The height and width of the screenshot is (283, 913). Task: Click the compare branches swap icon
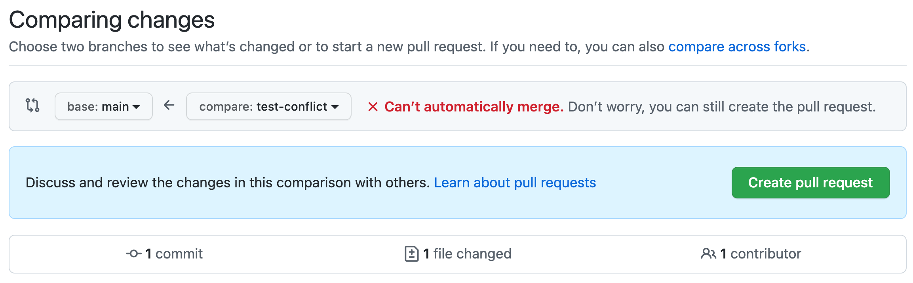[x=32, y=106]
